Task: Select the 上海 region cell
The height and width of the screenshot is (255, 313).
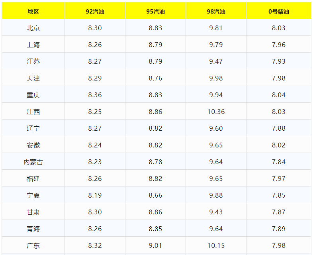Action: [33, 45]
